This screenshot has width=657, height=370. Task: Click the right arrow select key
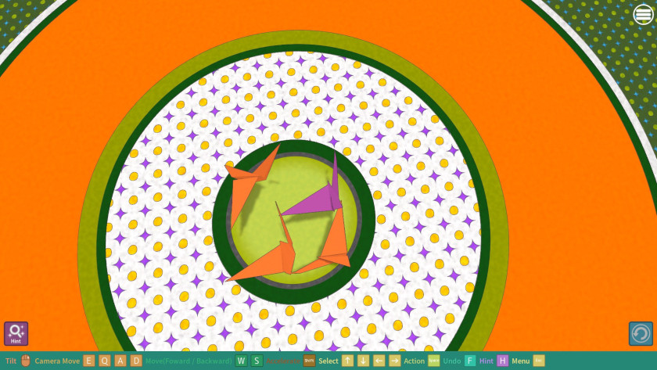point(395,361)
